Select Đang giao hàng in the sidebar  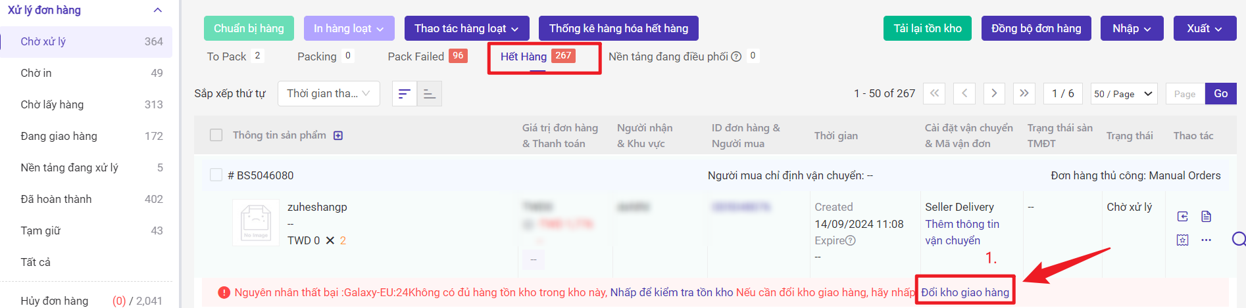click(x=86, y=136)
